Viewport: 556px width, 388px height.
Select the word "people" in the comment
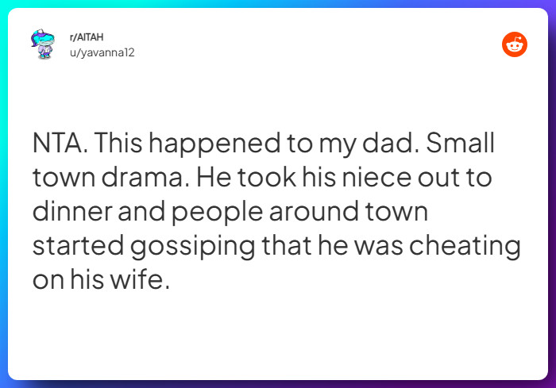(x=218, y=213)
